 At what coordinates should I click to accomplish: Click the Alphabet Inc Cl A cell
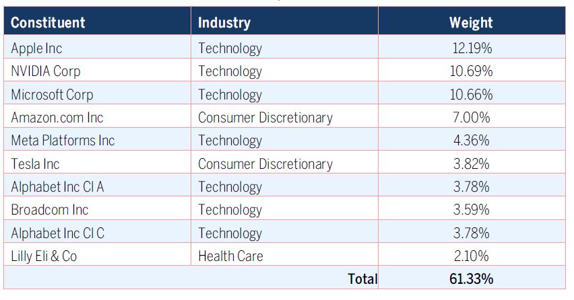click(x=57, y=187)
